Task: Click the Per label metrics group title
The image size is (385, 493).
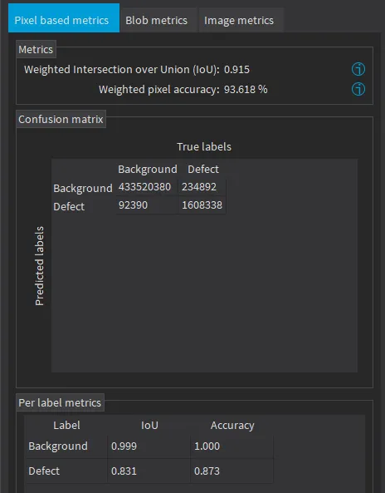Action: coord(60,402)
